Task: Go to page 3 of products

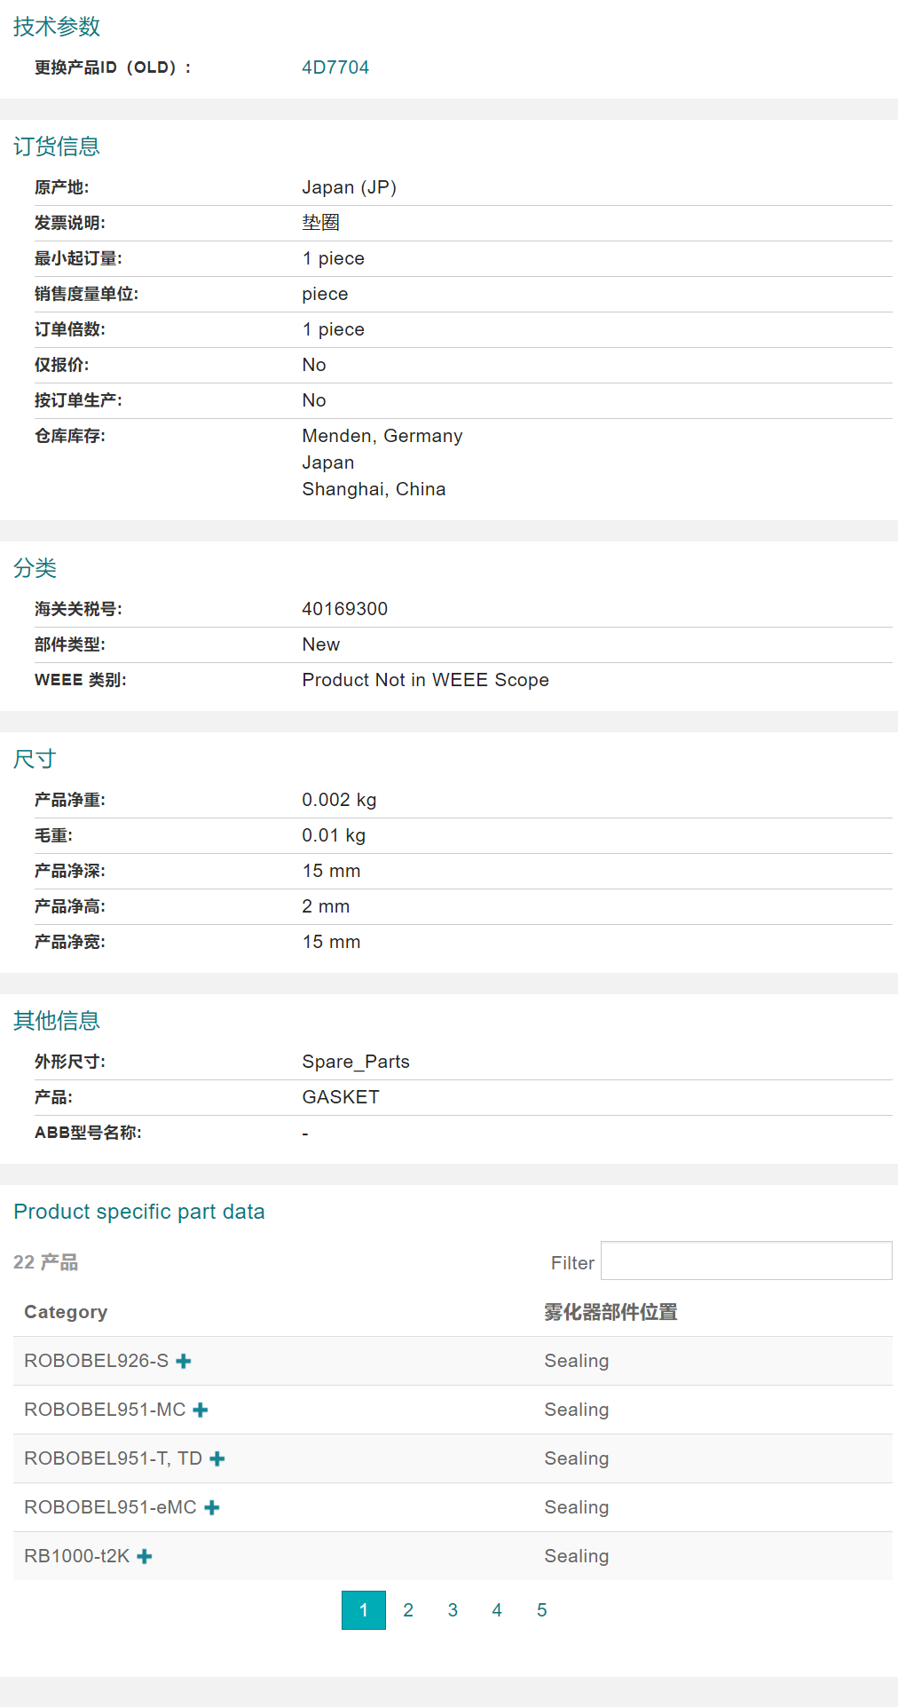Action: [x=453, y=1610]
